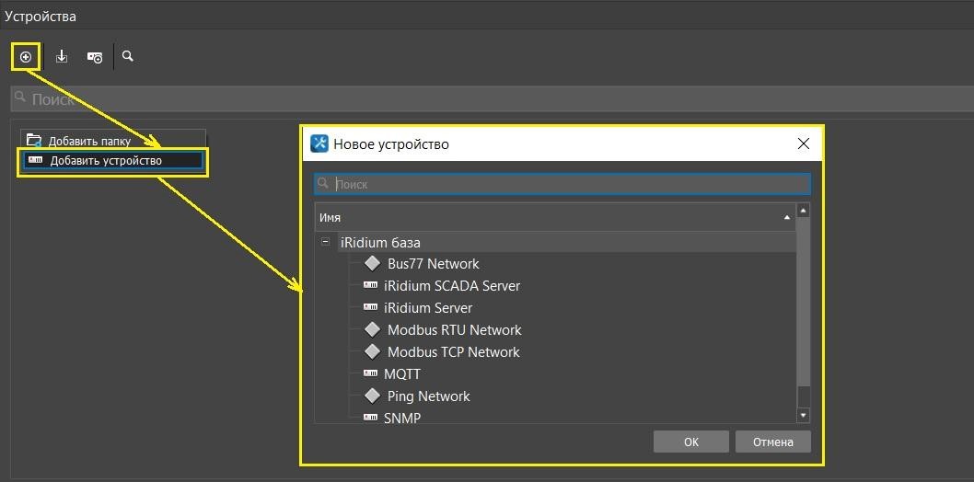Click the MQTT device icon
The image size is (974, 482).
(x=371, y=374)
